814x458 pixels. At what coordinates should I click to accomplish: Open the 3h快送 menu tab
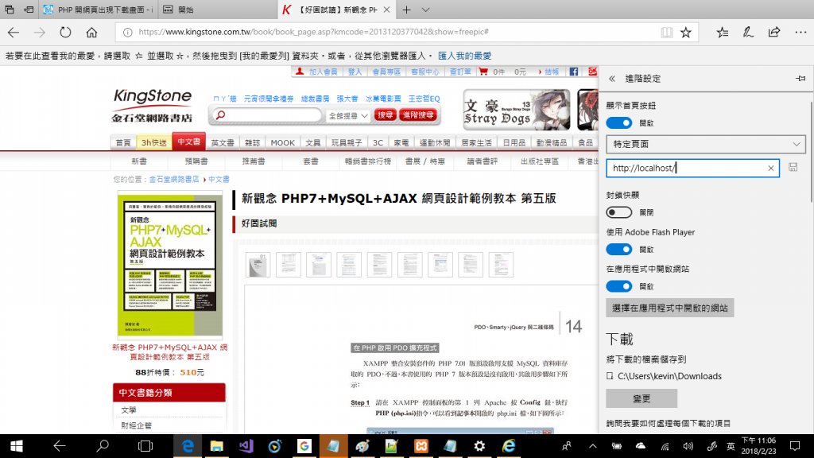coord(154,142)
